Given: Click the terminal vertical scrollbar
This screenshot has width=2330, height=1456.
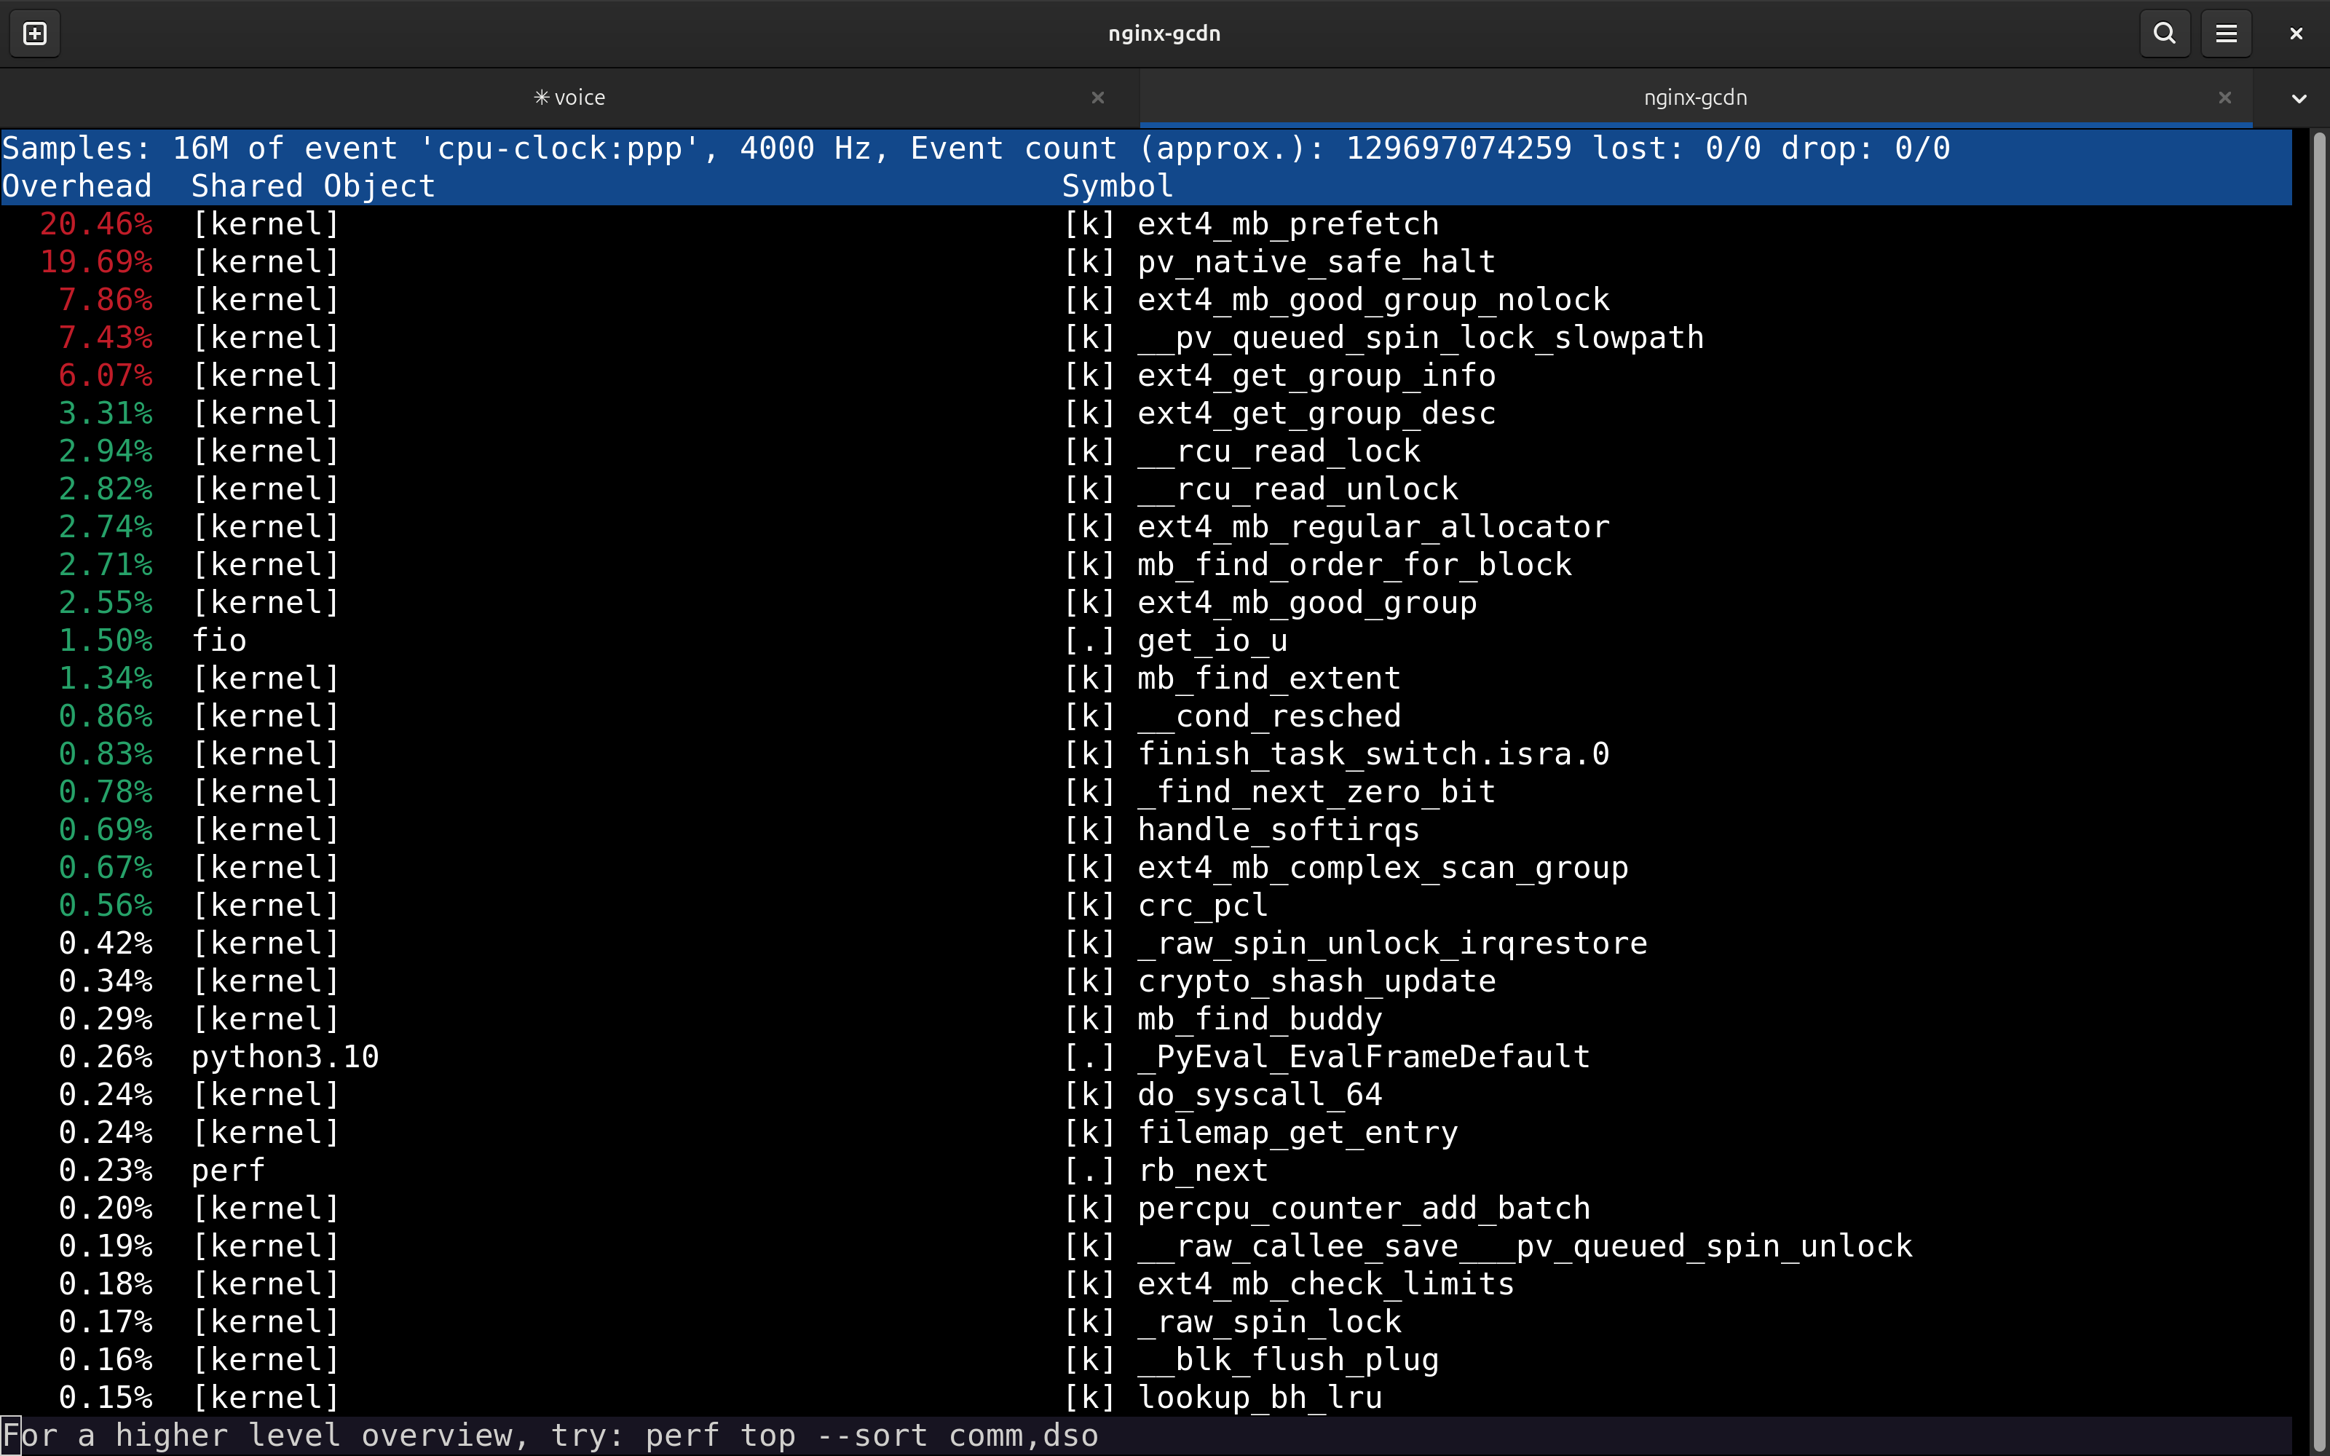Looking at the screenshot, I should pyautogui.click(x=2318, y=790).
